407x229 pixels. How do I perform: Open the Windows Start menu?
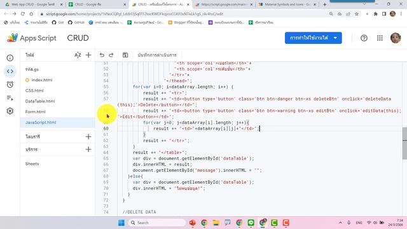click(121, 223)
